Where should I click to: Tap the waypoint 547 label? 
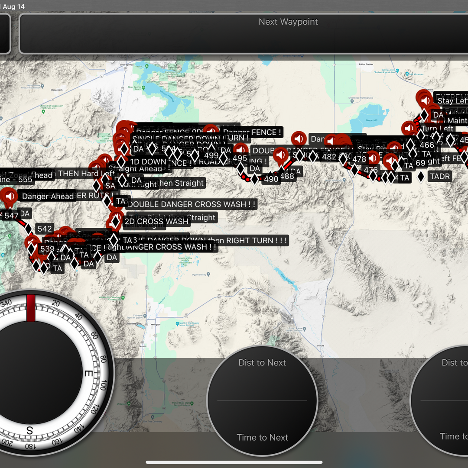[x=11, y=216]
